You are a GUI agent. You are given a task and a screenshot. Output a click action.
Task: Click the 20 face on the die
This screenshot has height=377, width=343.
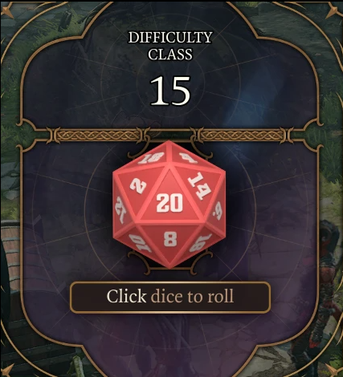(169, 203)
